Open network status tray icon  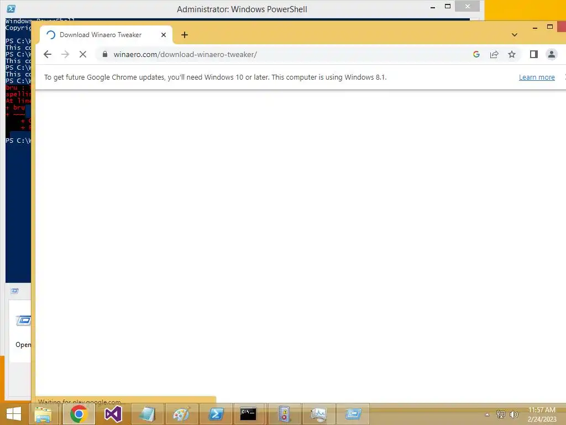point(500,414)
